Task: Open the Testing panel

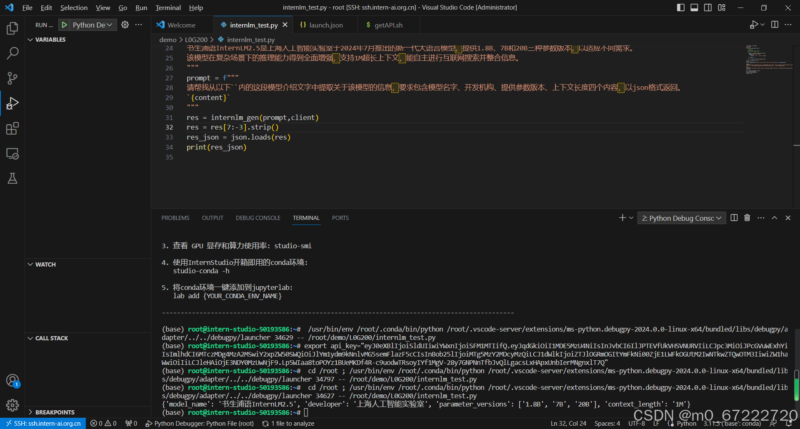Action: point(12,178)
